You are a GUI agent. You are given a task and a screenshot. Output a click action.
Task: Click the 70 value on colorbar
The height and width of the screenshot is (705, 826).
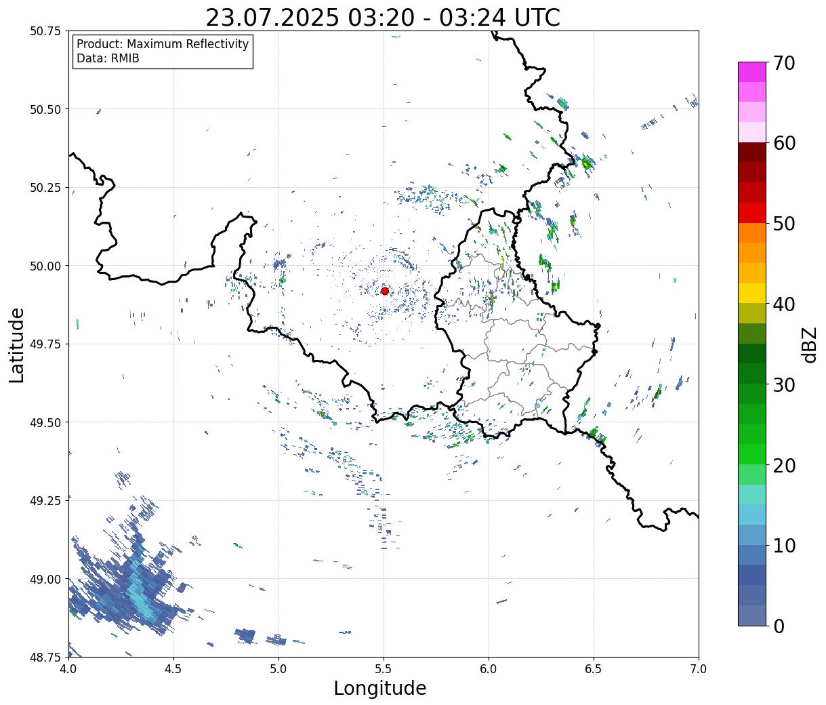click(x=784, y=63)
